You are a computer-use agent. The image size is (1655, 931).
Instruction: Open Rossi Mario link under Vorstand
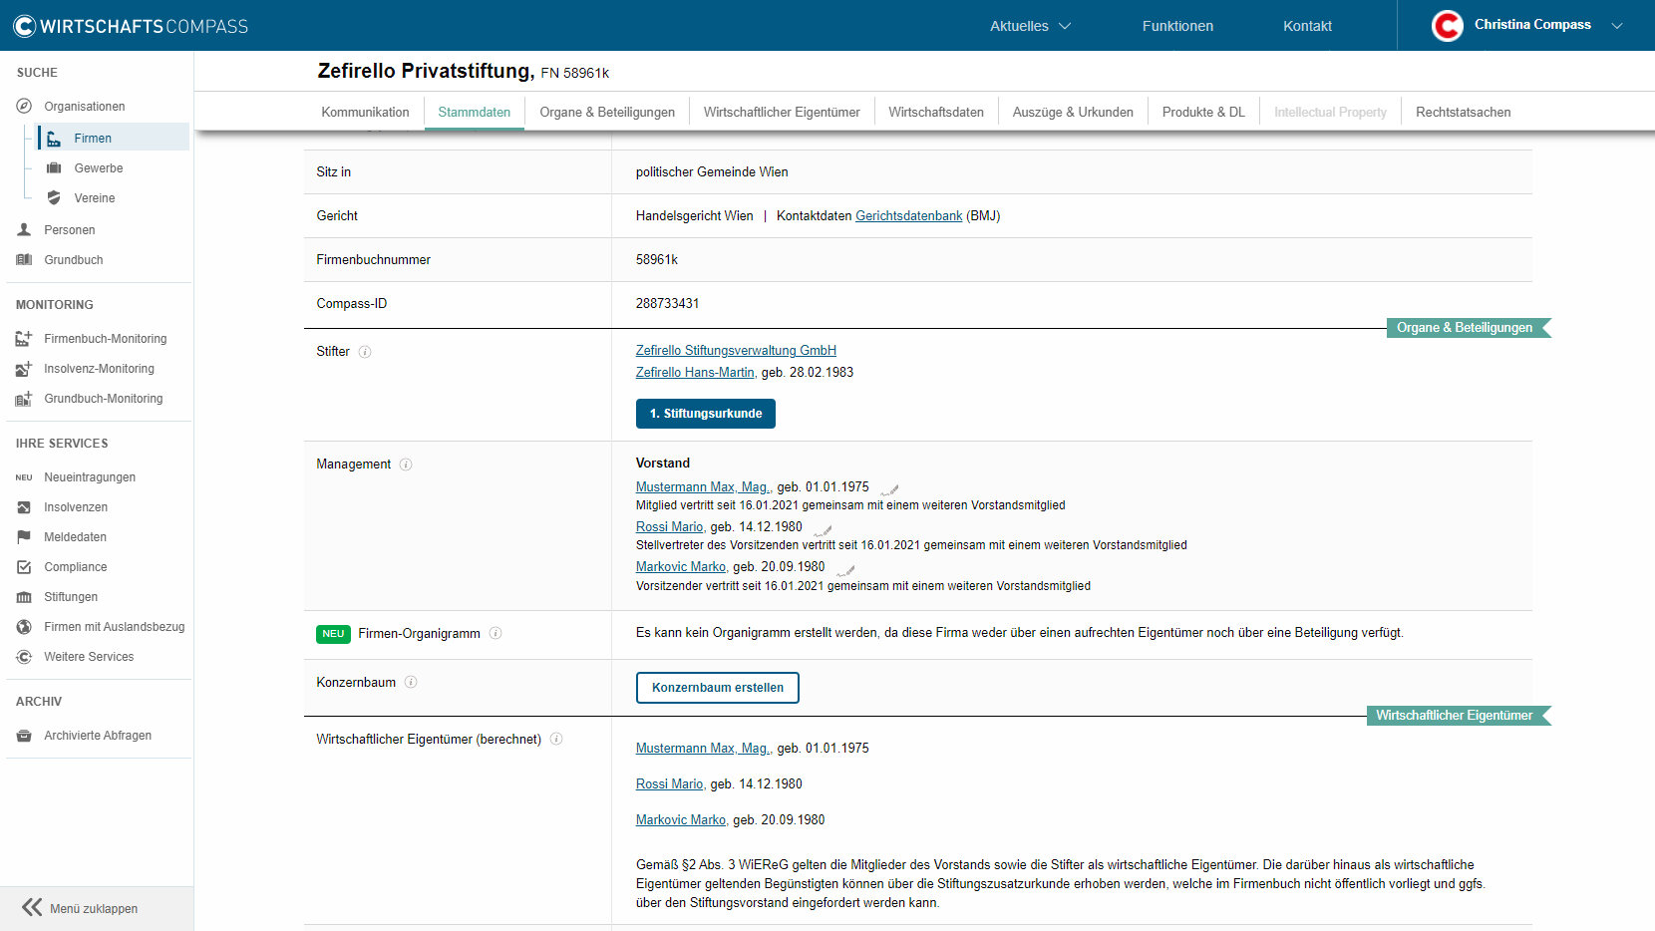click(x=670, y=527)
